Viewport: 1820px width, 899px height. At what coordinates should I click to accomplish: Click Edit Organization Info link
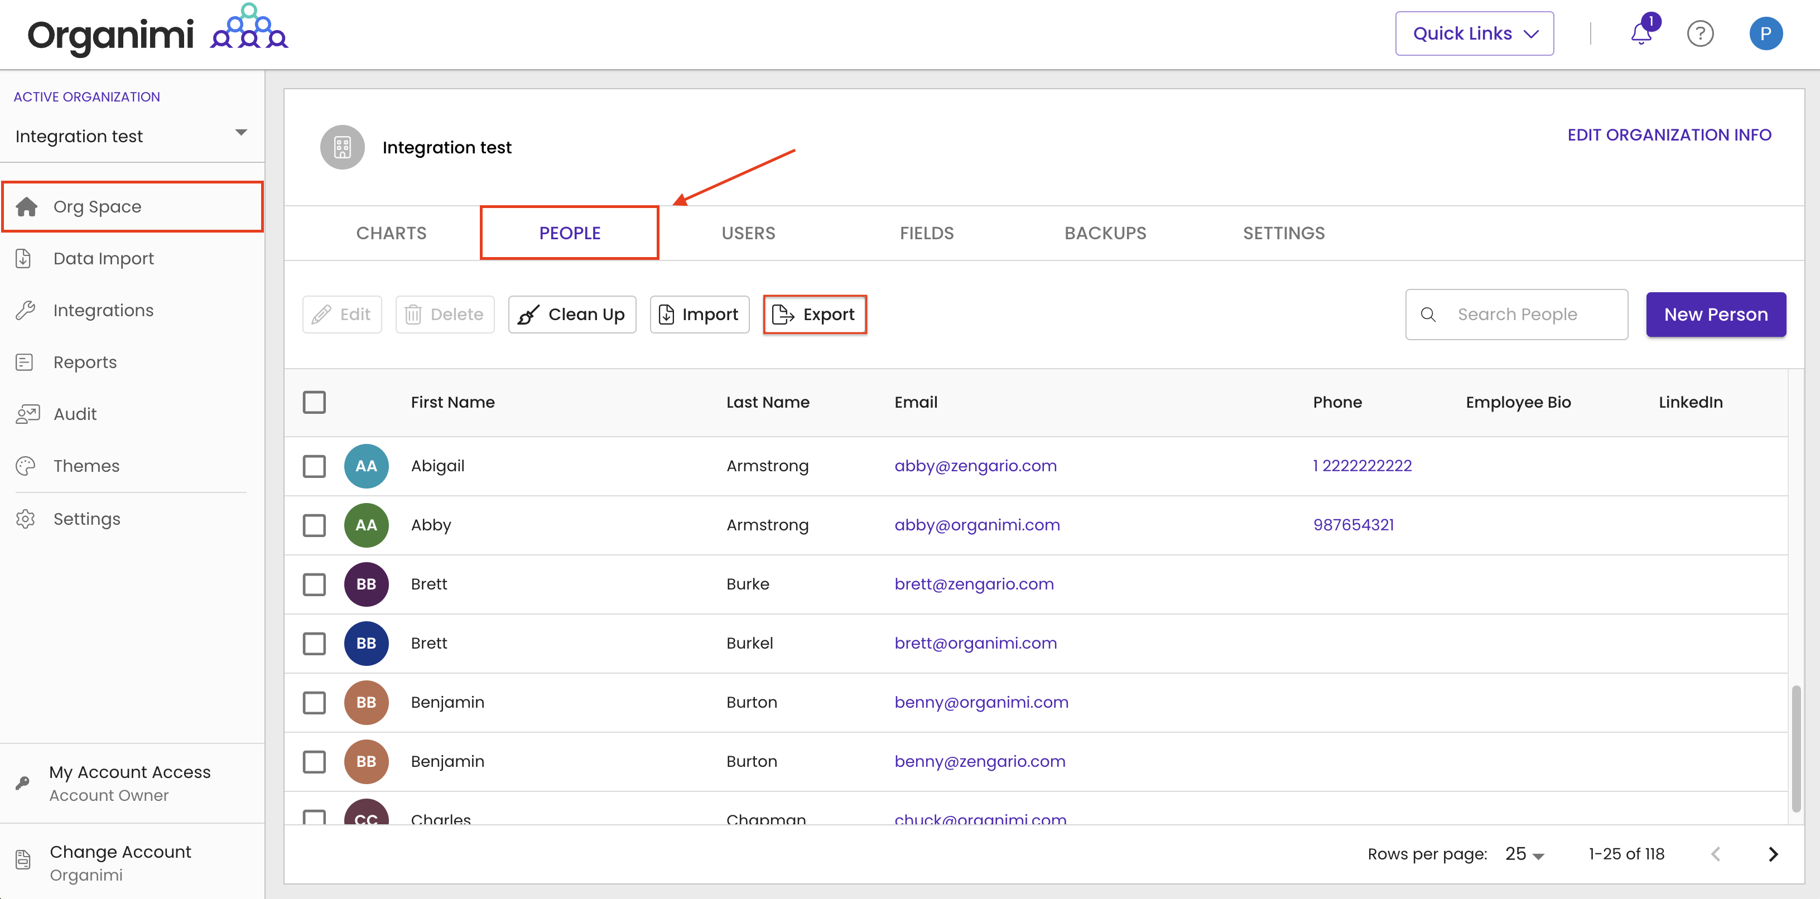(1669, 135)
